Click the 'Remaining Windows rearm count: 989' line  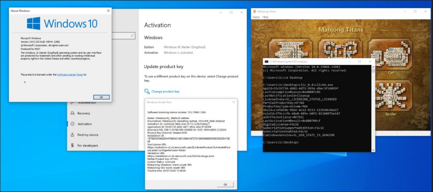pos(170,165)
